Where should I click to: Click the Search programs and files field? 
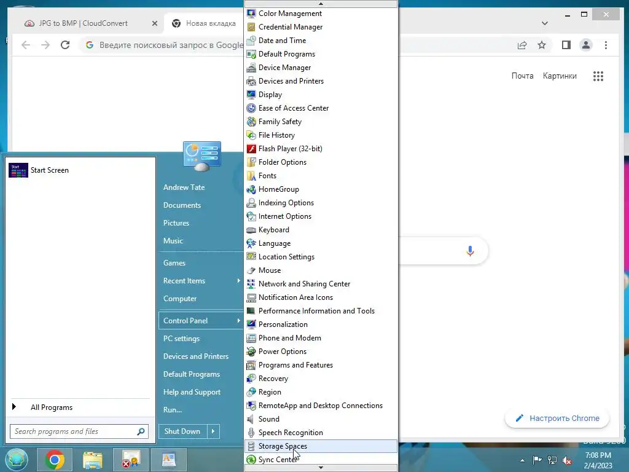coord(79,431)
